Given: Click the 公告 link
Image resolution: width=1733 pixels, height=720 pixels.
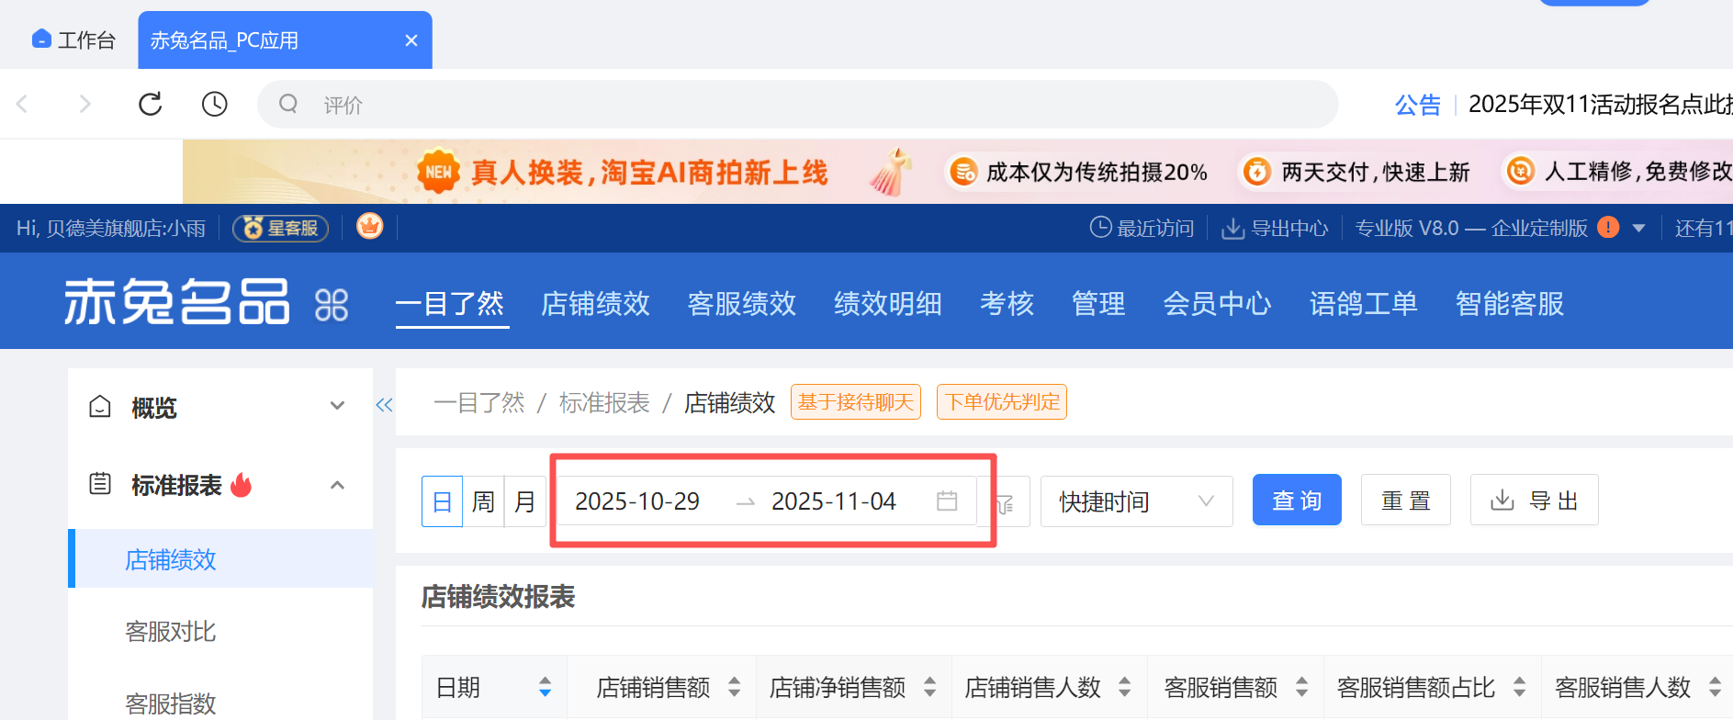Looking at the screenshot, I should point(1418,105).
